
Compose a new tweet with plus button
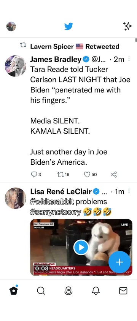[x=119, y=262]
